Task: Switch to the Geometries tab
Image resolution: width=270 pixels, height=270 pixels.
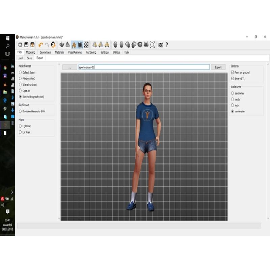Action: coord(45,52)
